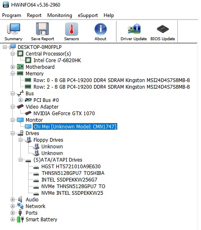Expand the PCI Bus #0 node
Image resolution: width=201 pixels, height=230 pixels.
(x=20, y=100)
